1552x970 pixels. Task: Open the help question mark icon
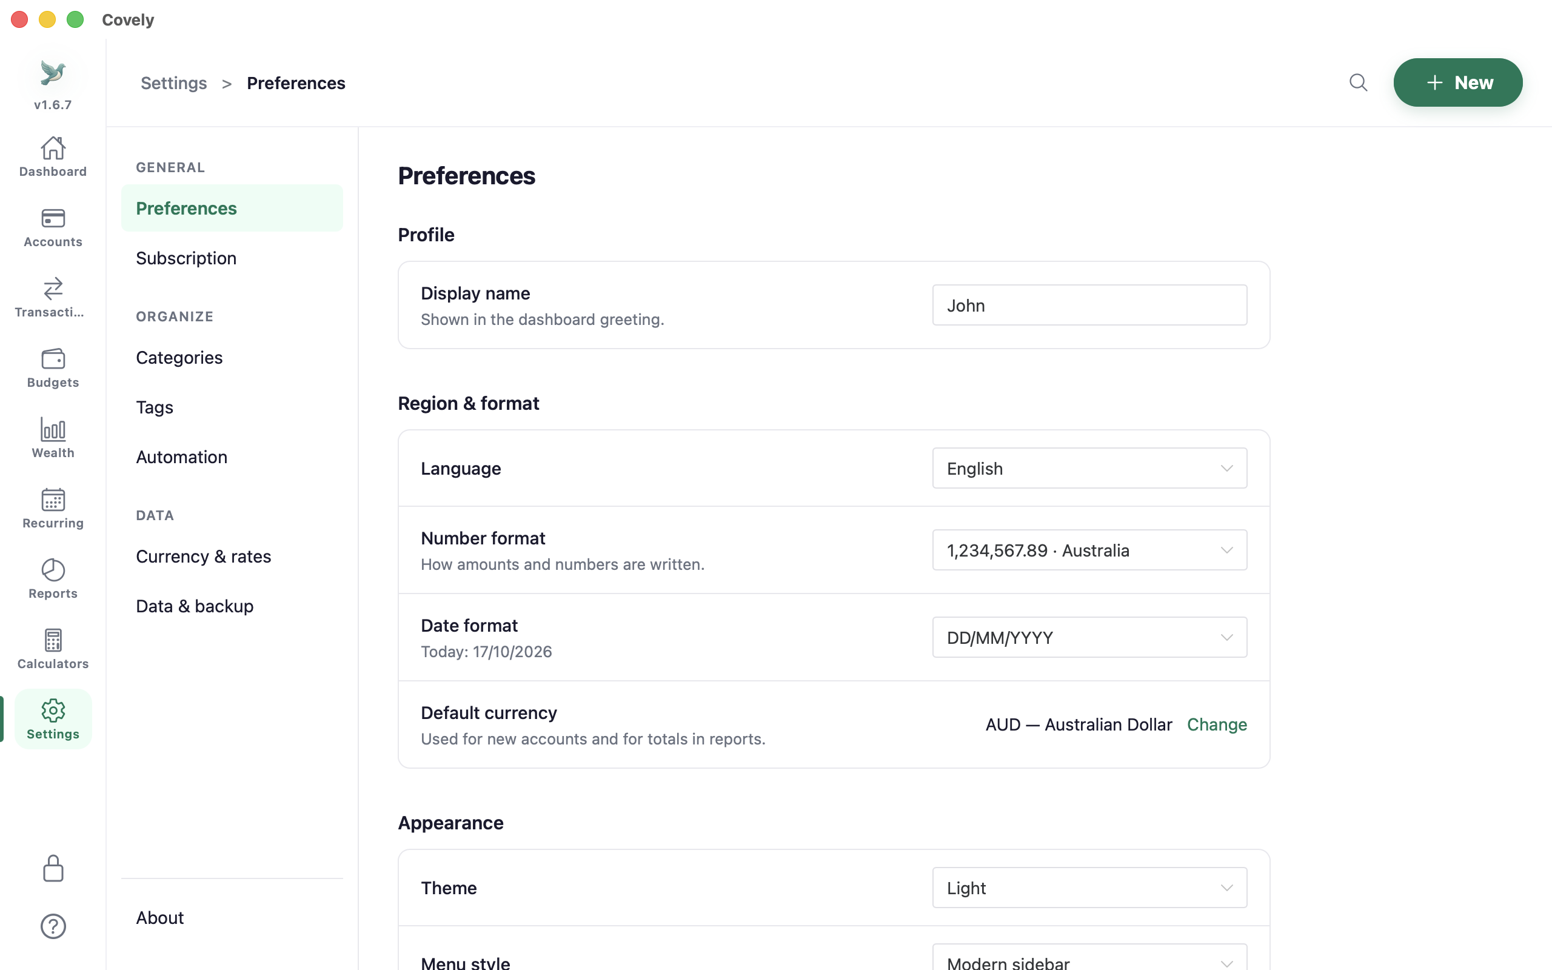coord(53,926)
